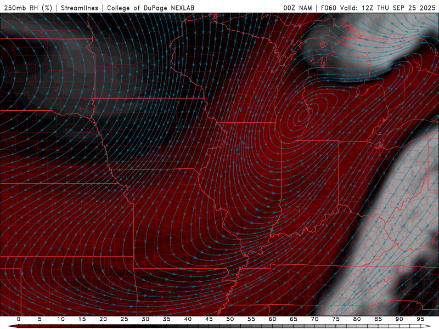
Task: Click the colorbar label '60'
Action: (x=272, y=319)
